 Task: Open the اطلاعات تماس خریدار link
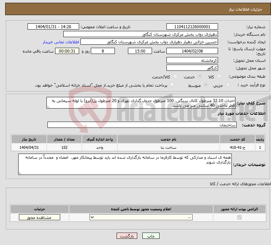click(x=61, y=42)
